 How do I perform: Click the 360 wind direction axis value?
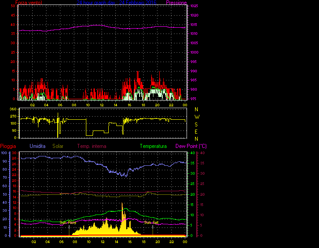[13, 109]
